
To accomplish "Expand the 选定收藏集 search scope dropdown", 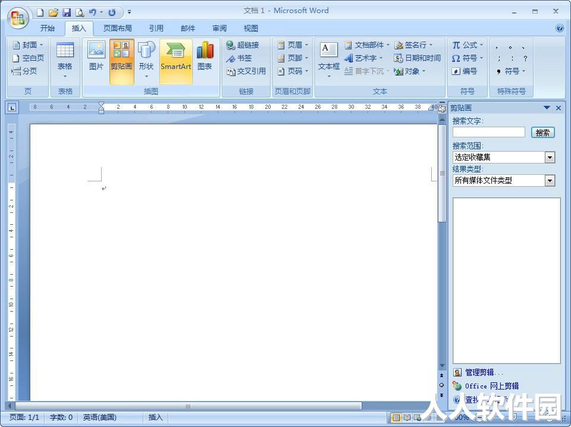I will (x=550, y=157).
